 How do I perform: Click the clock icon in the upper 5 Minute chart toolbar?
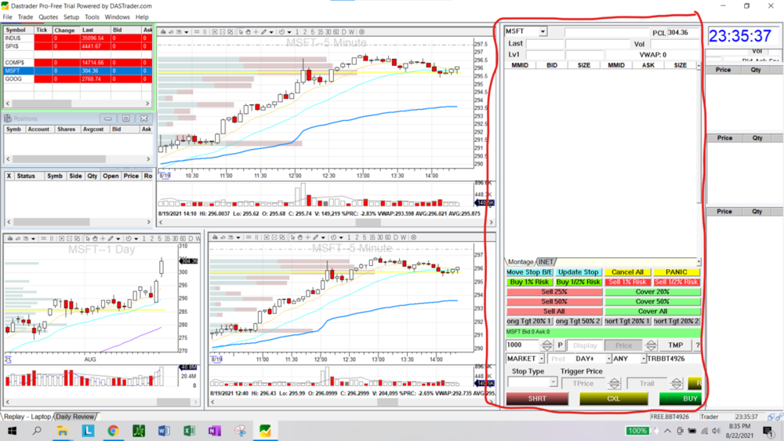point(280,32)
